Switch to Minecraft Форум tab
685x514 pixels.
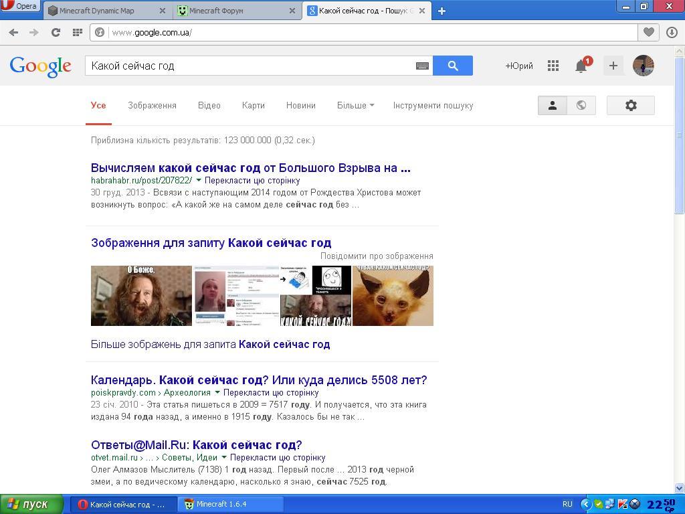click(237, 11)
